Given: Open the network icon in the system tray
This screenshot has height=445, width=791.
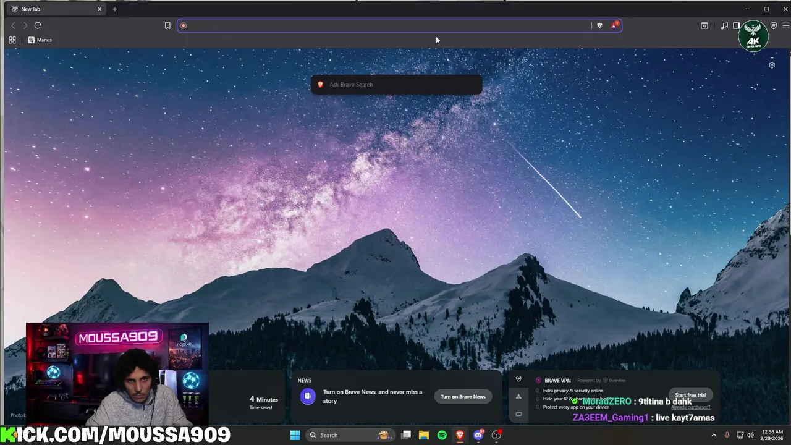Looking at the screenshot, I should pyautogui.click(x=740, y=435).
